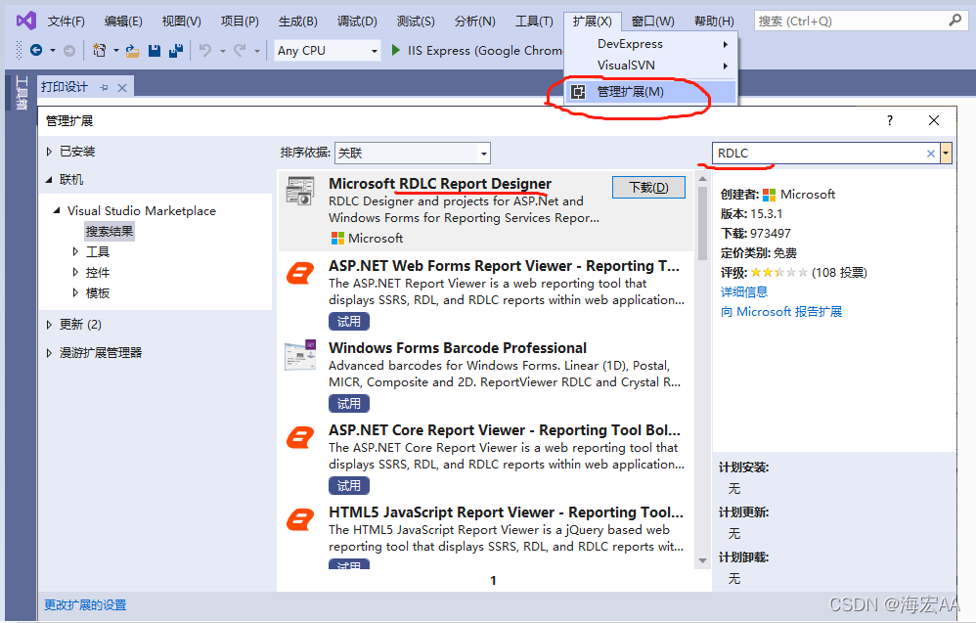976x623 pixels.
Task: Open the 视图(V) menu
Action: [181, 22]
